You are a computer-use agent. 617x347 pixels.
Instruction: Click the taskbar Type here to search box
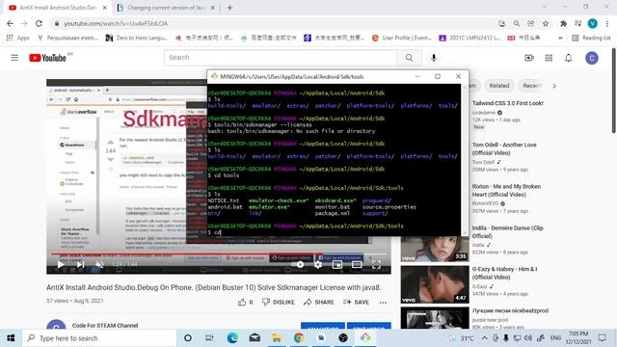point(99,338)
